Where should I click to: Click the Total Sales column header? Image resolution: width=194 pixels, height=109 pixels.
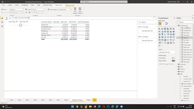[56, 22]
